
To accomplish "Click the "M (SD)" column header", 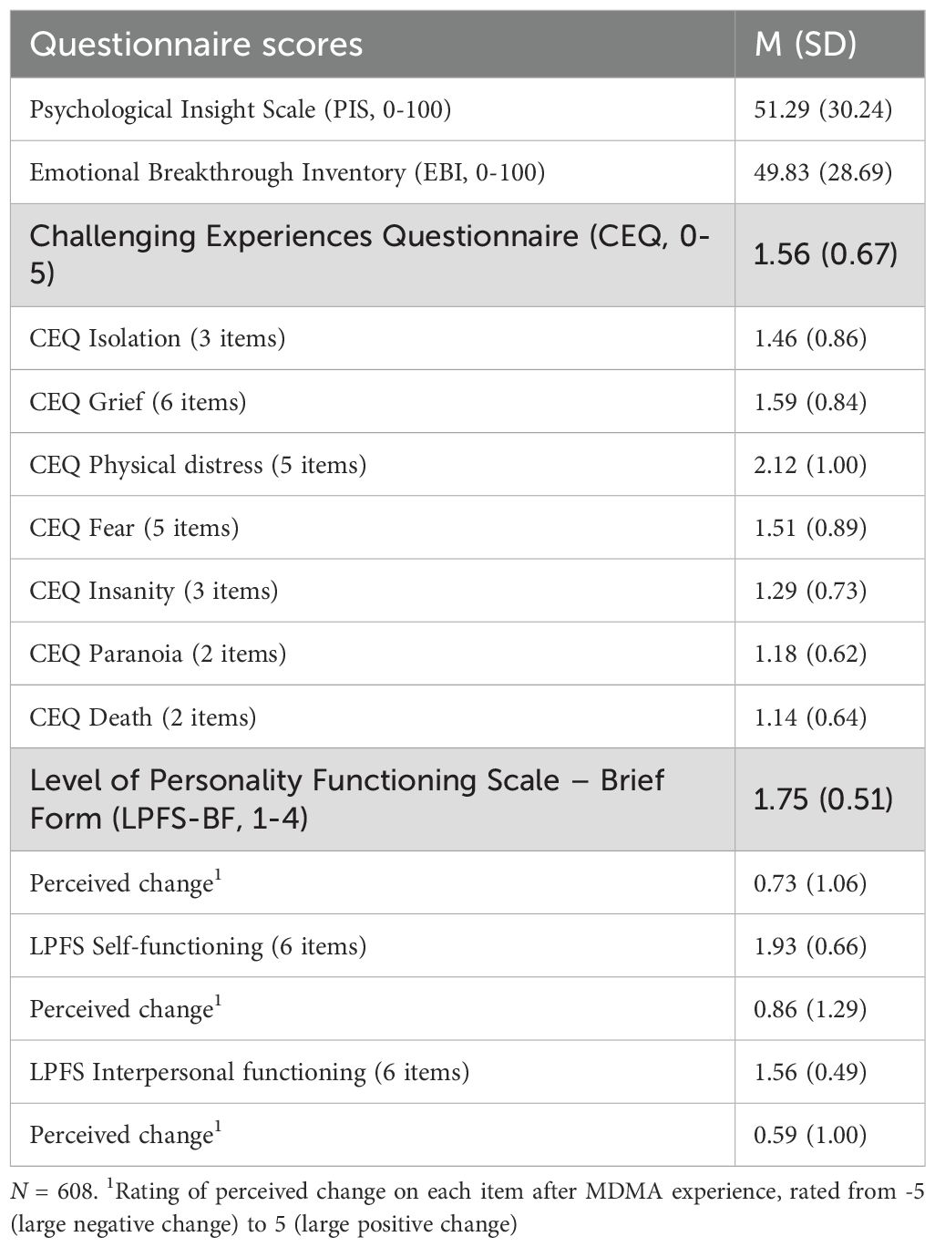I will pos(806,45).
